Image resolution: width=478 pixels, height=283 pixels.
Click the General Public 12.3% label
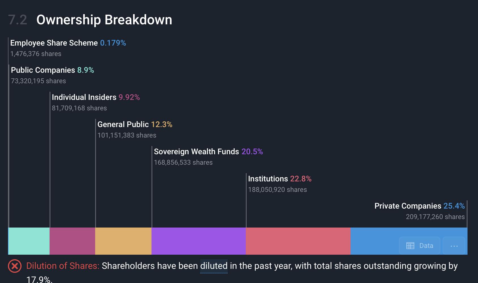[x=135, y=125]
